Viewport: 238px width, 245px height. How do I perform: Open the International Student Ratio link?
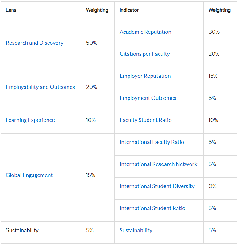tap(152, 208)
